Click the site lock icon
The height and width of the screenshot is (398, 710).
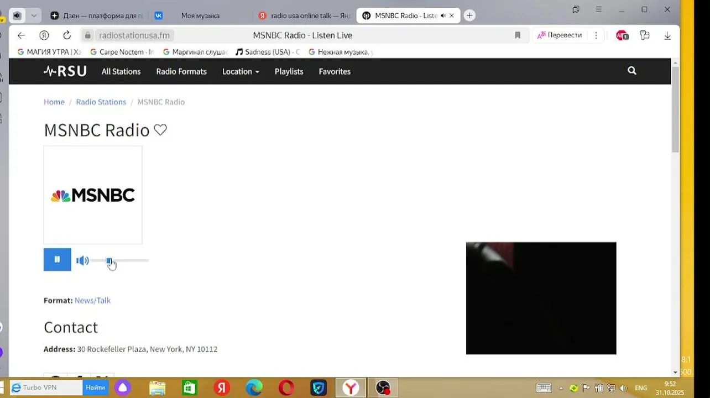(x=87, y=35)
